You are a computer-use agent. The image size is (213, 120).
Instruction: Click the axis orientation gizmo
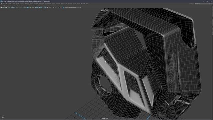(x=3, y=117)
